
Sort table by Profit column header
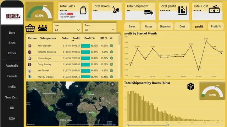point(76,38)
